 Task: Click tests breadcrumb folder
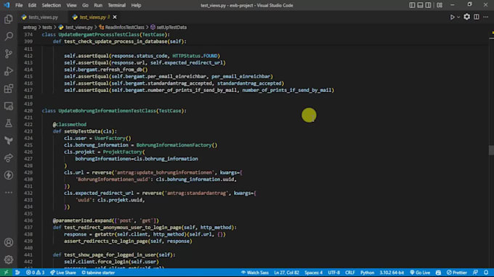pos(47,28)
